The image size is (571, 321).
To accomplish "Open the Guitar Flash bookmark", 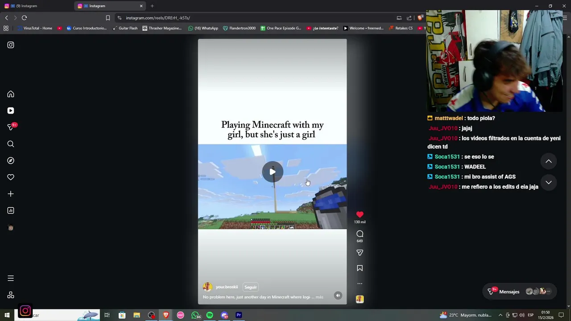I will [x=125, y=28].
